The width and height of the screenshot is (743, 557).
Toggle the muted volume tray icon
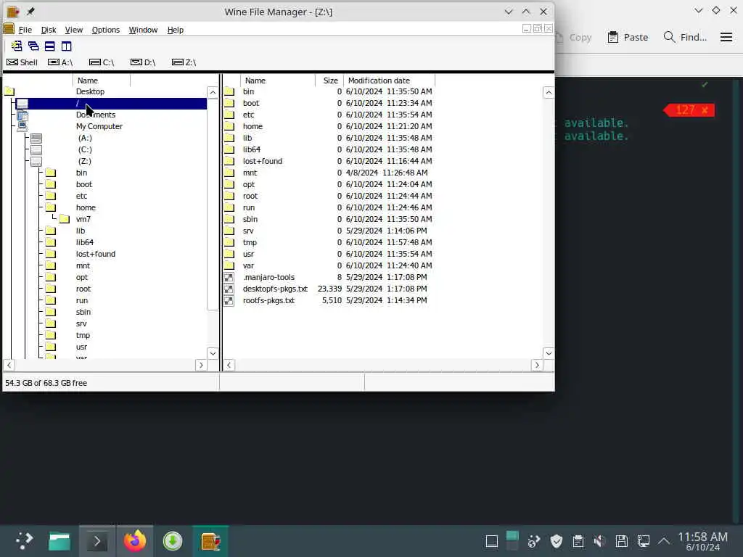click(x=599, y=541)
